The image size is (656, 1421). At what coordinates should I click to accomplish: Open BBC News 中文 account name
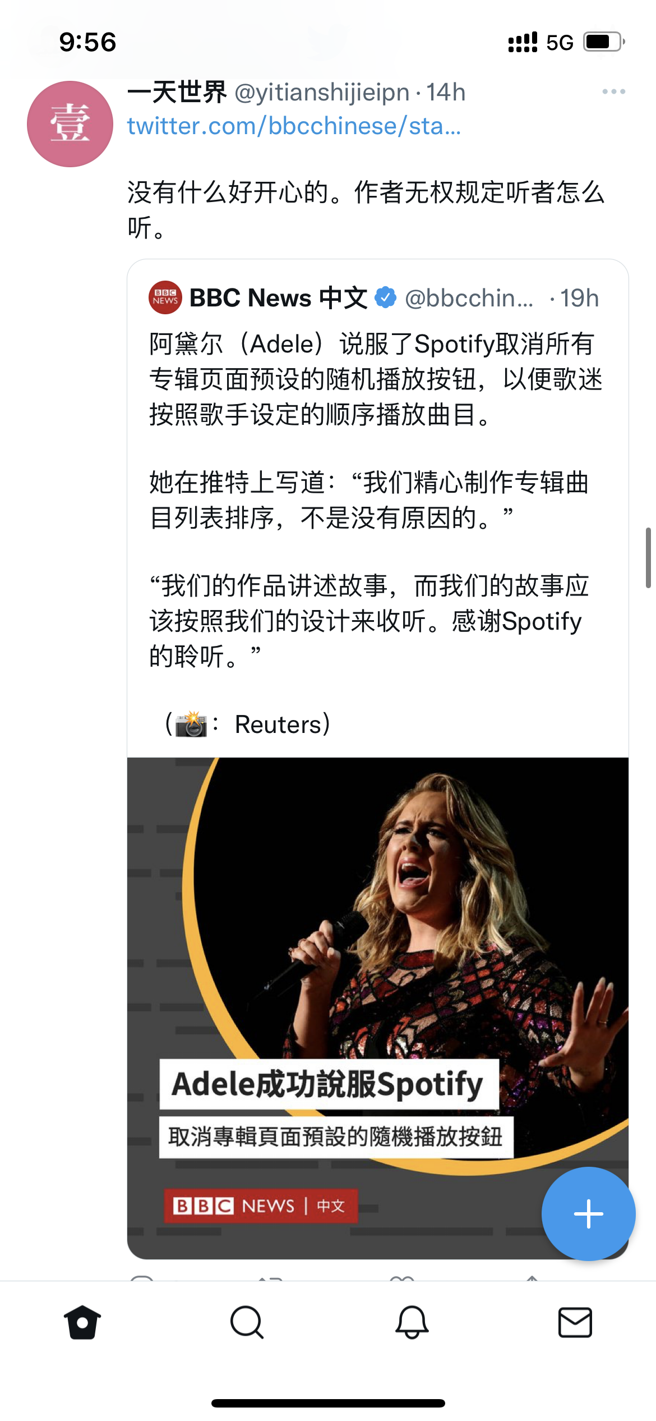279,298
